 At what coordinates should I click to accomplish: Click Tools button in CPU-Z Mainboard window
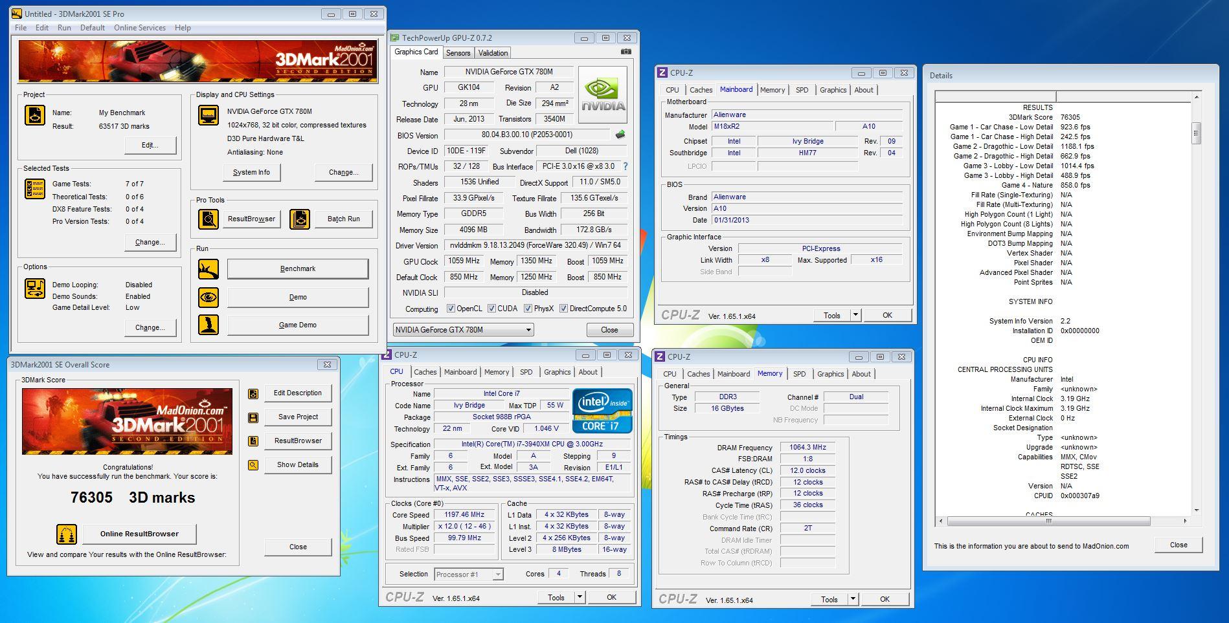point(832,315)
